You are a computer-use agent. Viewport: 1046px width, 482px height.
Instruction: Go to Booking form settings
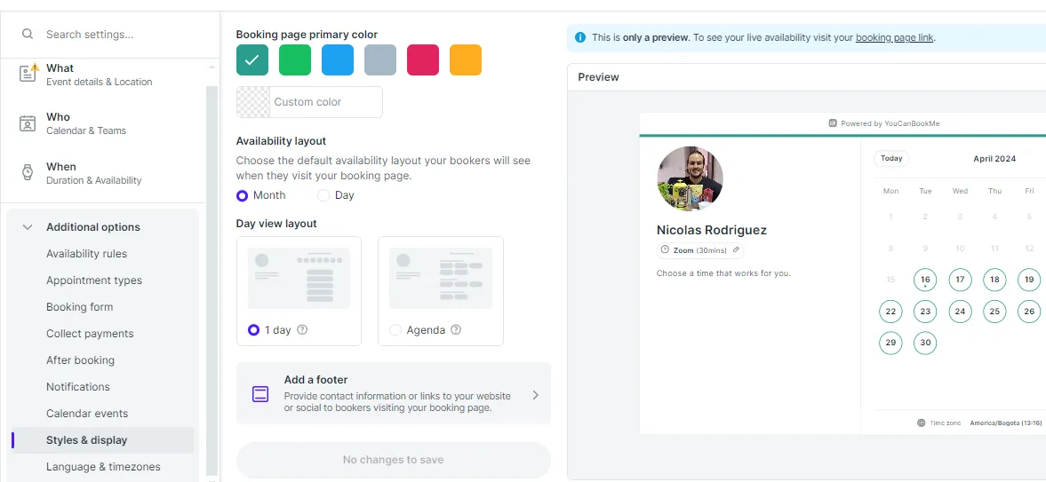[79, 307]
